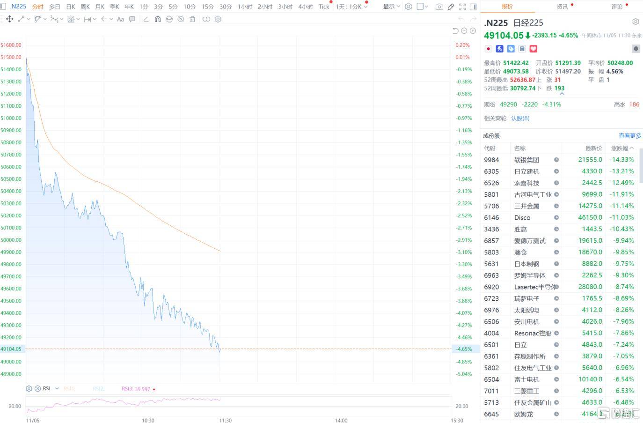Enter fullscreen chart mode
The height and width of the screenshot is (423, 643).
[462, 7]
